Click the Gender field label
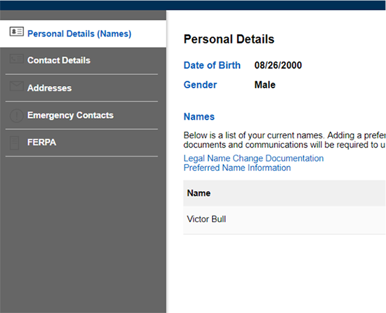The width and height of the screenshot is (386, 313). coord(200,85)
